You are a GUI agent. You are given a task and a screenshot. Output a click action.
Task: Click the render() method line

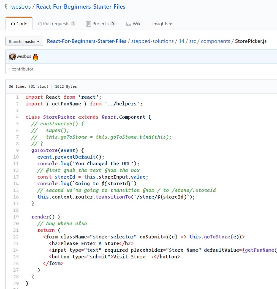pyautogui.click(x=46, y=217)
